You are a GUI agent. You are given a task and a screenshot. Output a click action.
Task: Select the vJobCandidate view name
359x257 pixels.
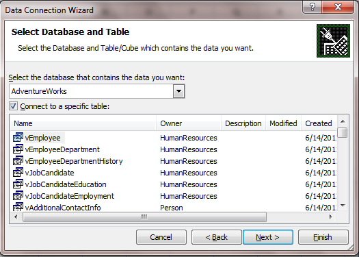(49, 173)
